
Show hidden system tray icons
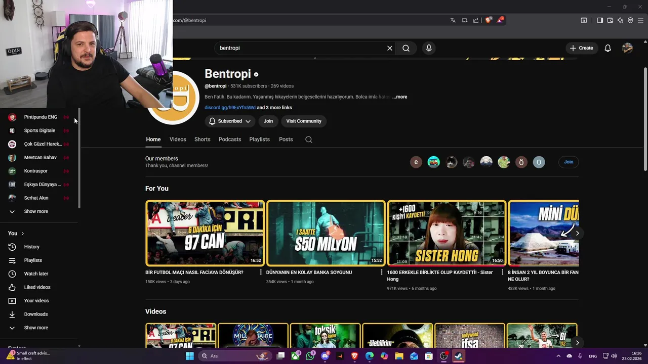point(558,356)
